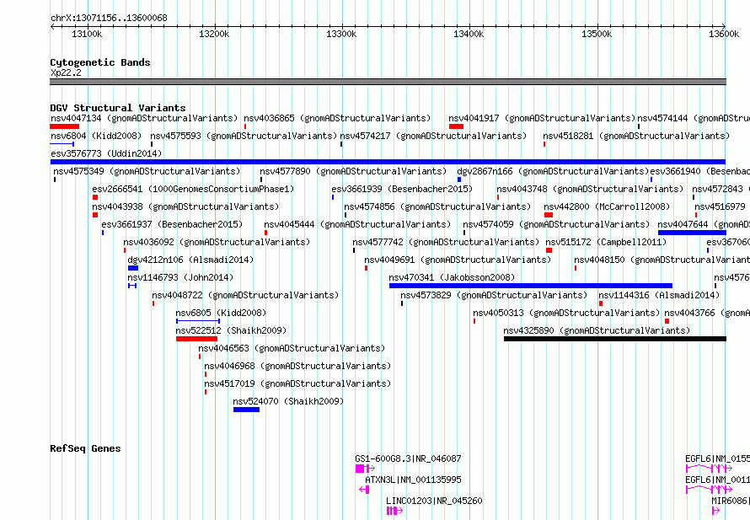
Task: Click nsv4045444 variant label
Action: [357, 224]
